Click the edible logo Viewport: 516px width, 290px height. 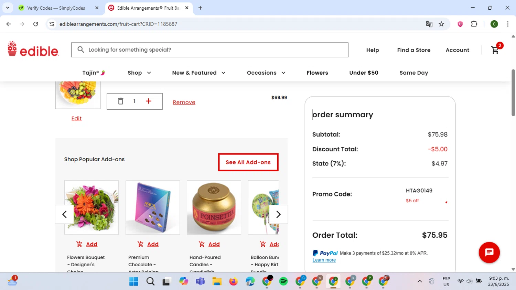click(x=33, y=49)
